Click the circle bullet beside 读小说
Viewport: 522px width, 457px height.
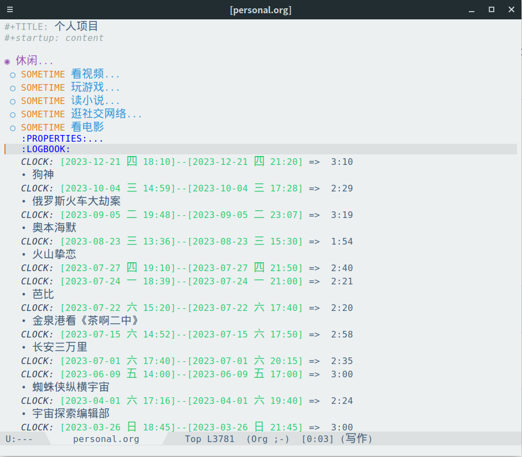[x=13, y=102]
